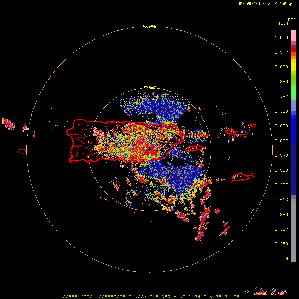Click the 0.520 scale value
This screenshot has width=299, height=299.
click(281, 170)
